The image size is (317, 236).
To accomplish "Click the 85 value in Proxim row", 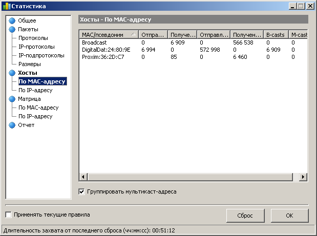I will coord(174,57).
